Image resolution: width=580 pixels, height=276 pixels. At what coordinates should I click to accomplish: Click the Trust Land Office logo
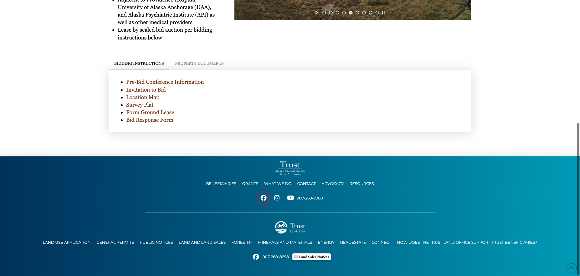290,227
